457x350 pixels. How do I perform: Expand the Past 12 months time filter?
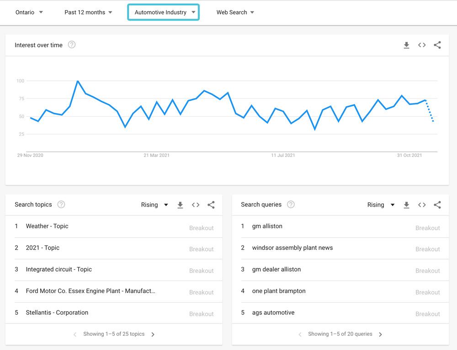point(88,12)
